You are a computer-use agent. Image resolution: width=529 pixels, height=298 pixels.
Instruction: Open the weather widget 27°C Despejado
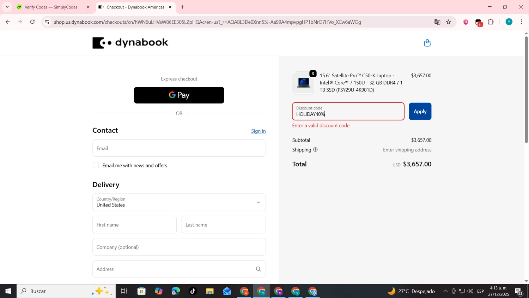(x=411, y=291)
